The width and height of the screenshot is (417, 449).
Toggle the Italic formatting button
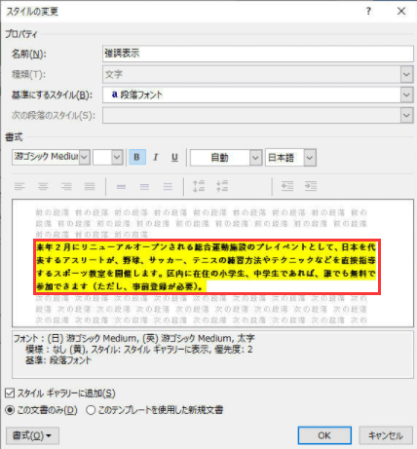coord(156,157)
